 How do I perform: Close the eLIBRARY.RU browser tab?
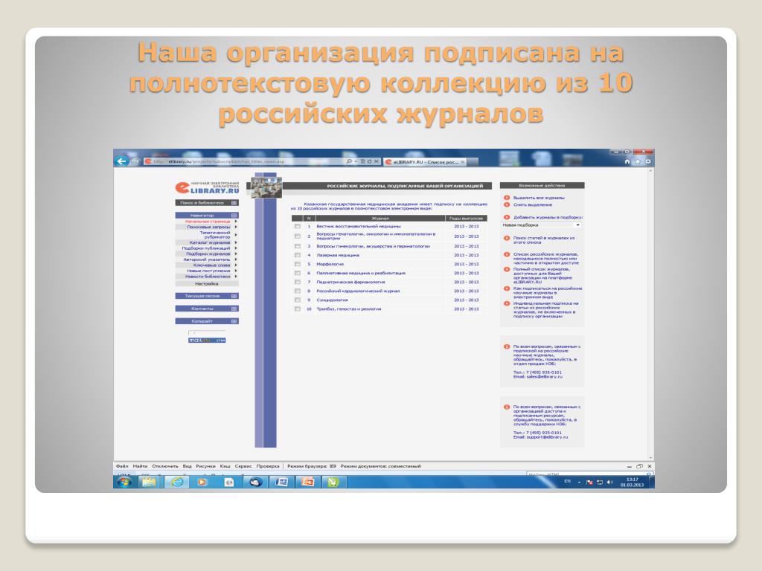pyautogui.click(x=463, y=161)
